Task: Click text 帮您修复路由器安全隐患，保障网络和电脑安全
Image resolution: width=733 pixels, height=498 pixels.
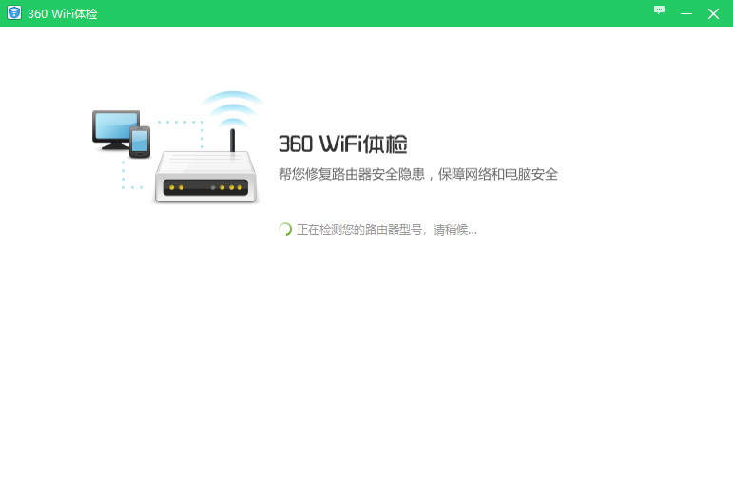Action: point(418,174)
